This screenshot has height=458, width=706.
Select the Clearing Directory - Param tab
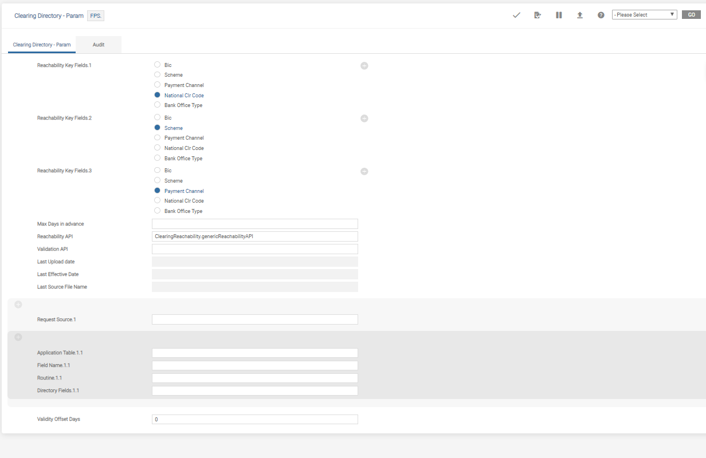[x=42, y=45]
